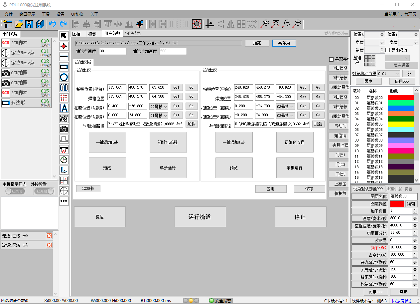This screenshot has width=420, height=304.
Task: Select the text tool icon
Action: [64, 108]
